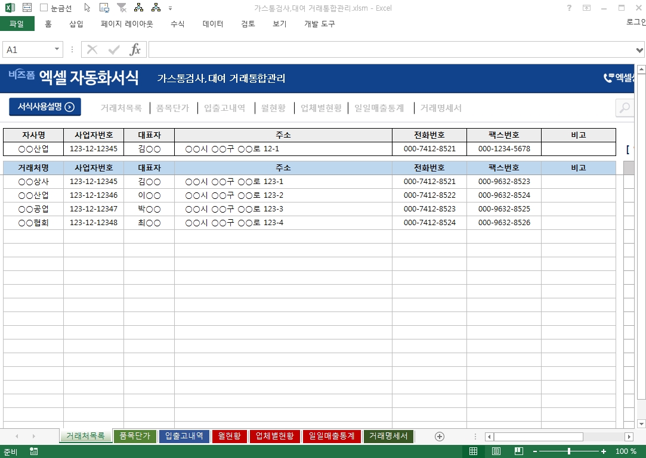Go to 거래명세서 navigation link
Viewport: 646px width, 458px height.
(441, 108)
